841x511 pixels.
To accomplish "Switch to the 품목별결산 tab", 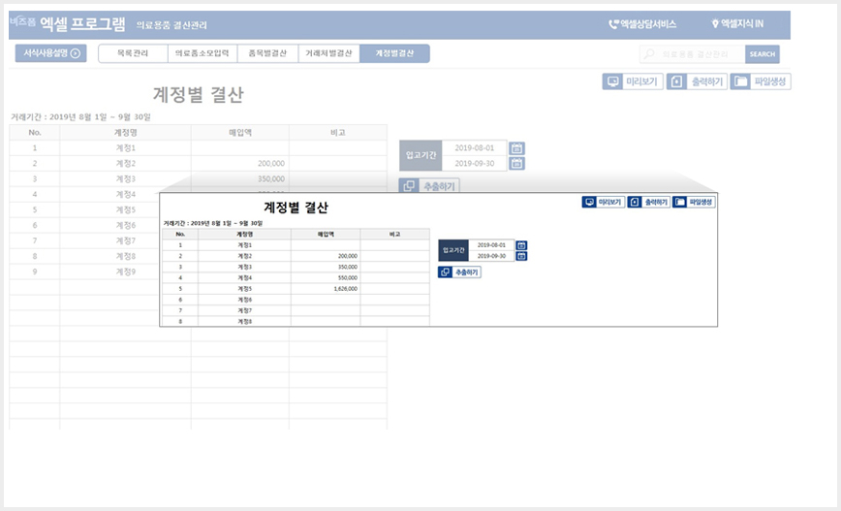I will [267, 53].
